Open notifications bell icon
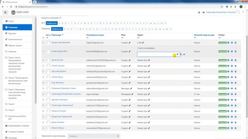The width and height of the screenshot is (248, 139). (x=199, y=12)
